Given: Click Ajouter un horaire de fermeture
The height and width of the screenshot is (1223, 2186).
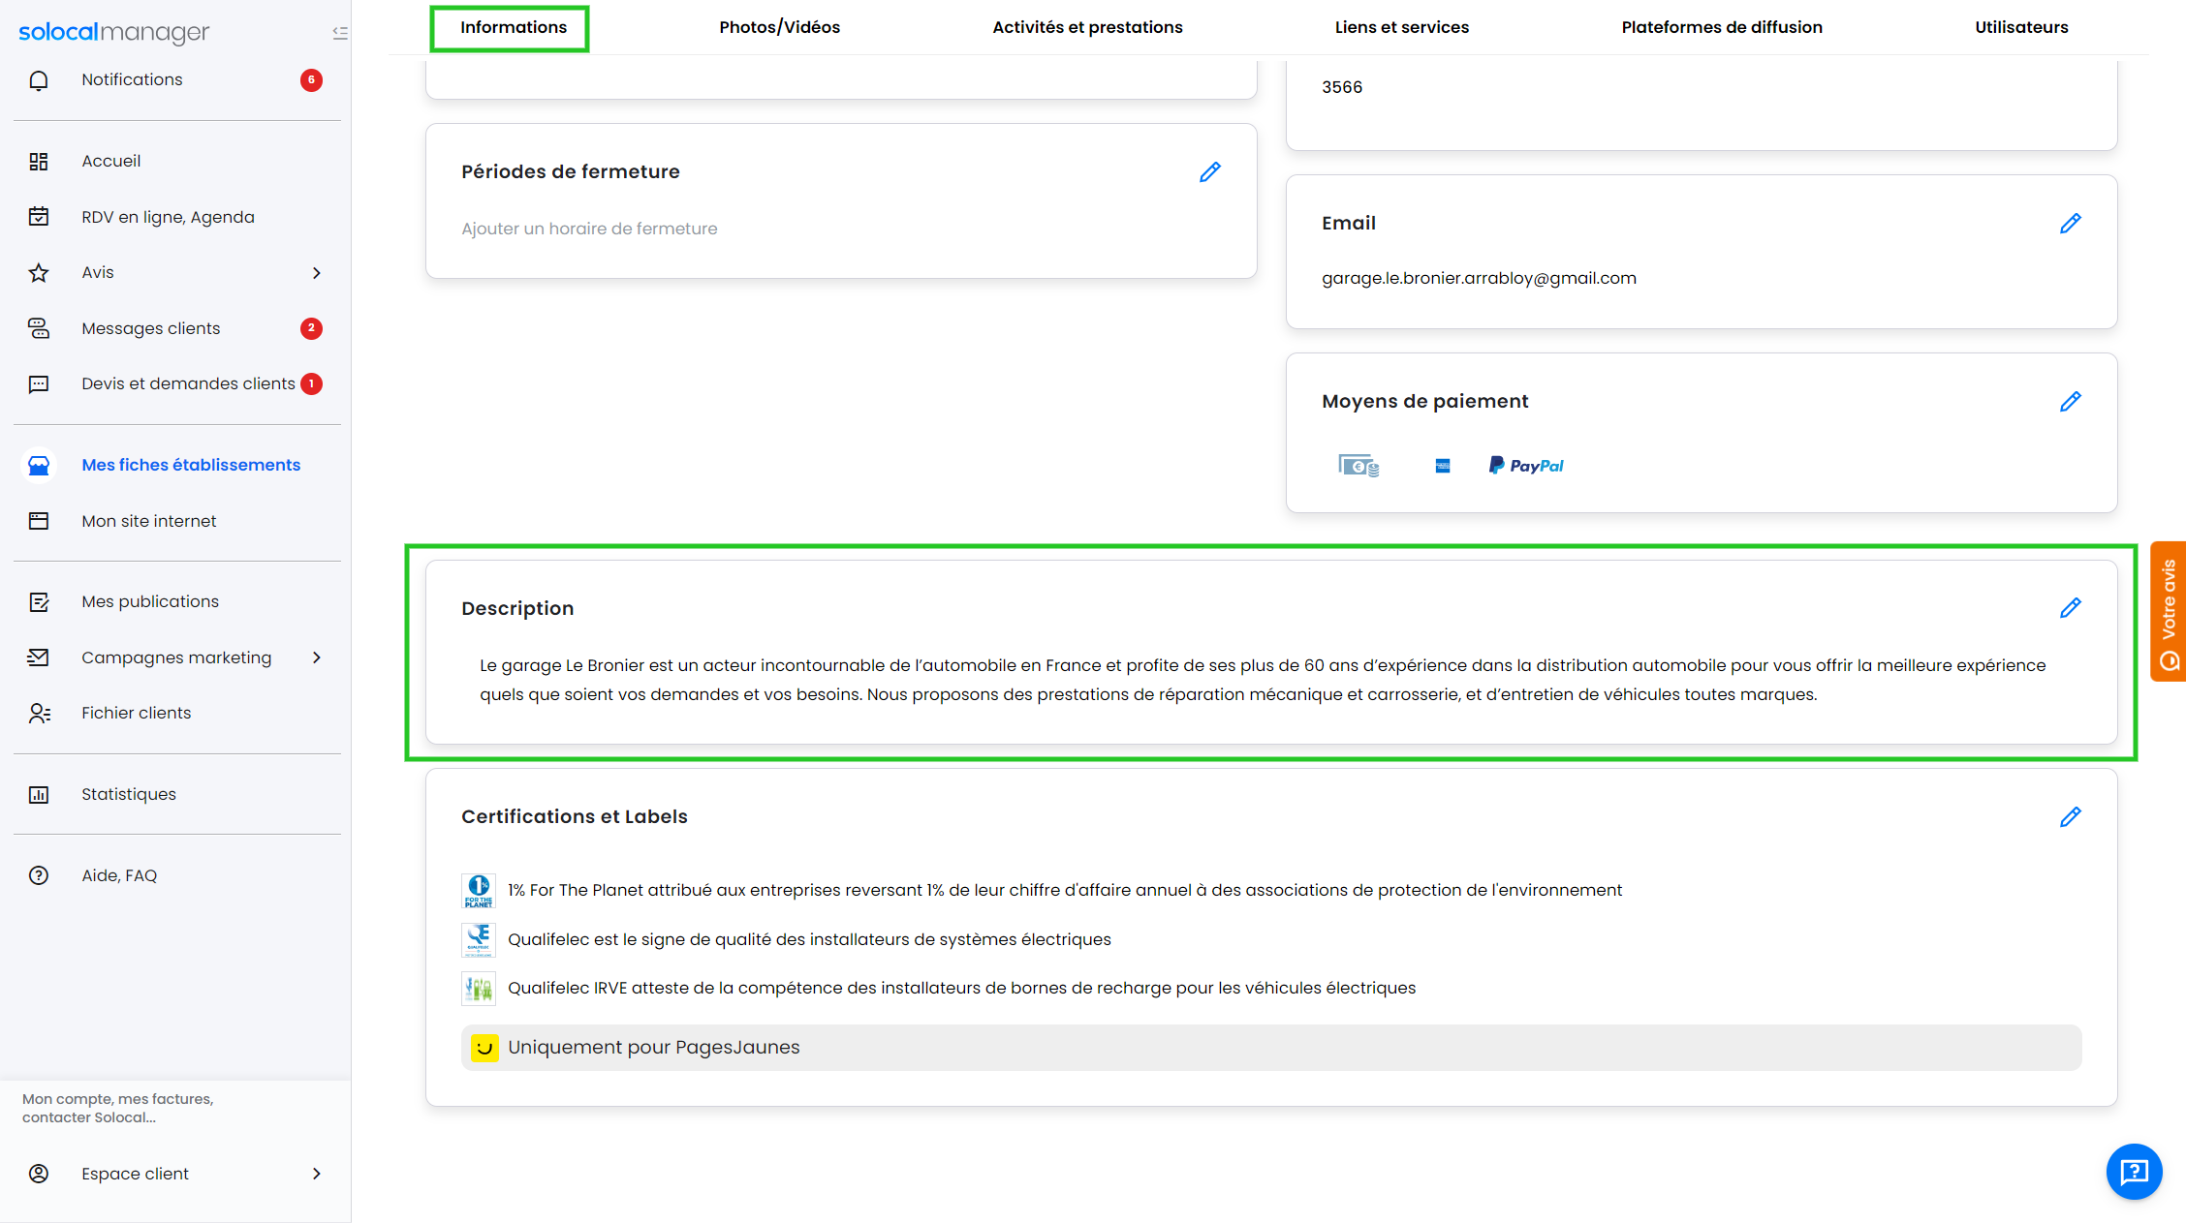Looking at the screenshot, I should point(589,229).
